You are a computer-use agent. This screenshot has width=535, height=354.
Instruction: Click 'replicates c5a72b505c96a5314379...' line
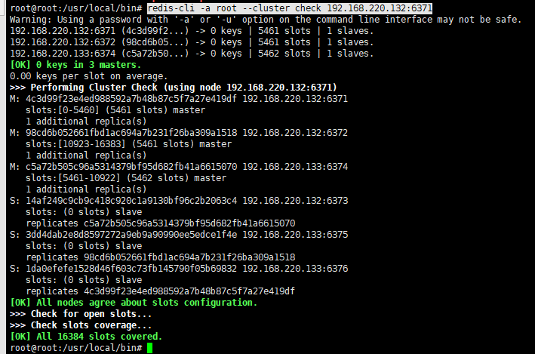[x=161, y=223]
